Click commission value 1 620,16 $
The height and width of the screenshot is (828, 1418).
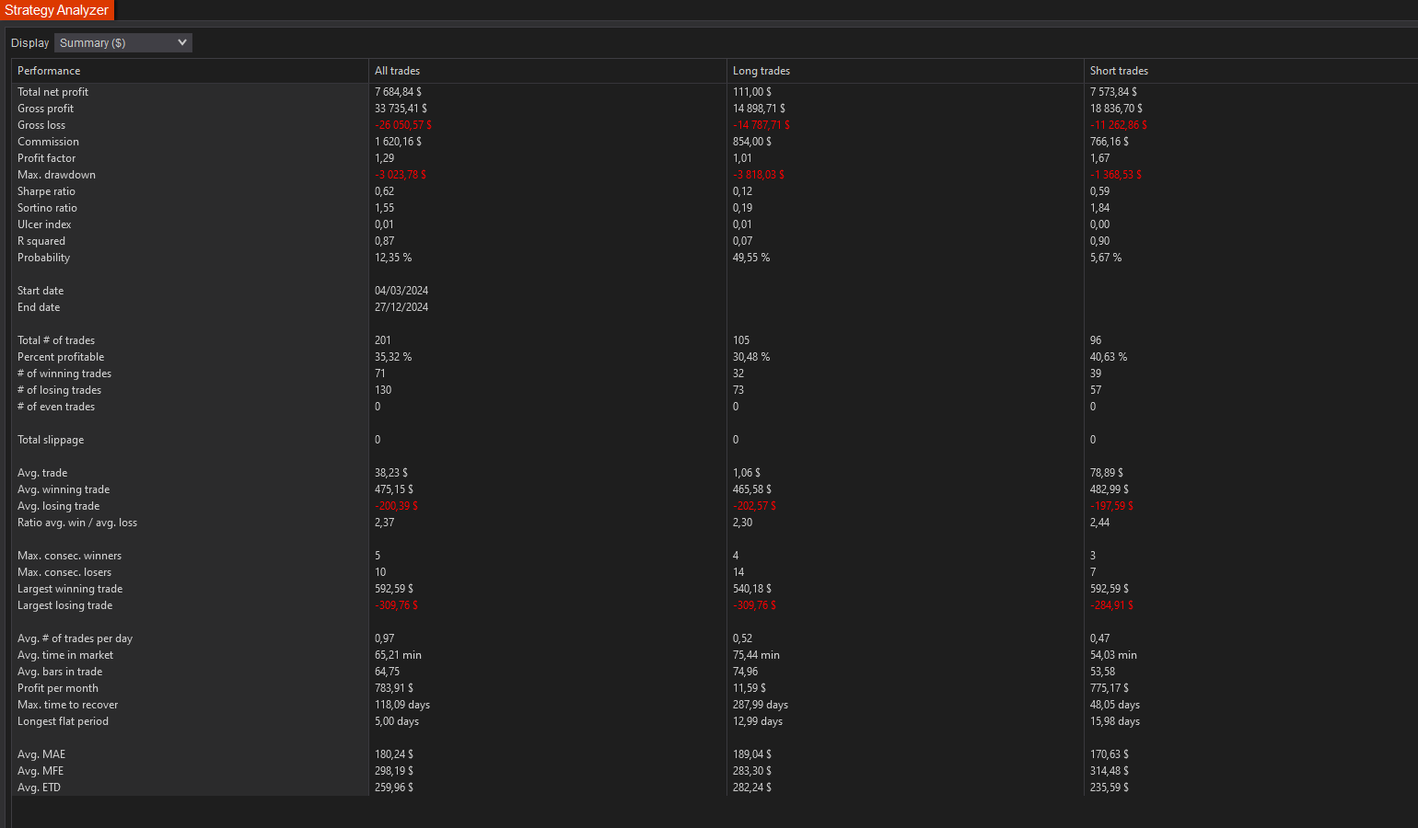(398, 142)
